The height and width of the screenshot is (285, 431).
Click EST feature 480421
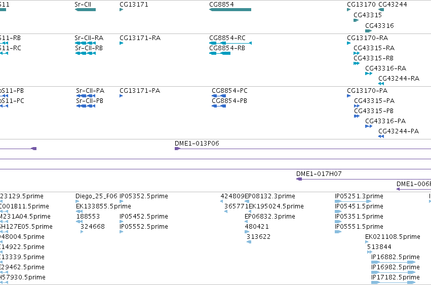(257, 227)
